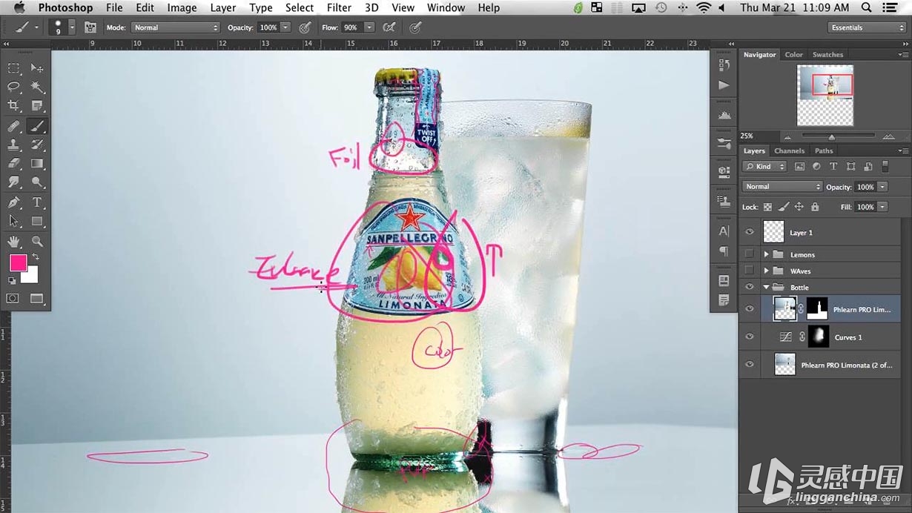This screenshot has height=513, width=912.
Task: Select the Pen tool
Action: (x=13, y=202)
